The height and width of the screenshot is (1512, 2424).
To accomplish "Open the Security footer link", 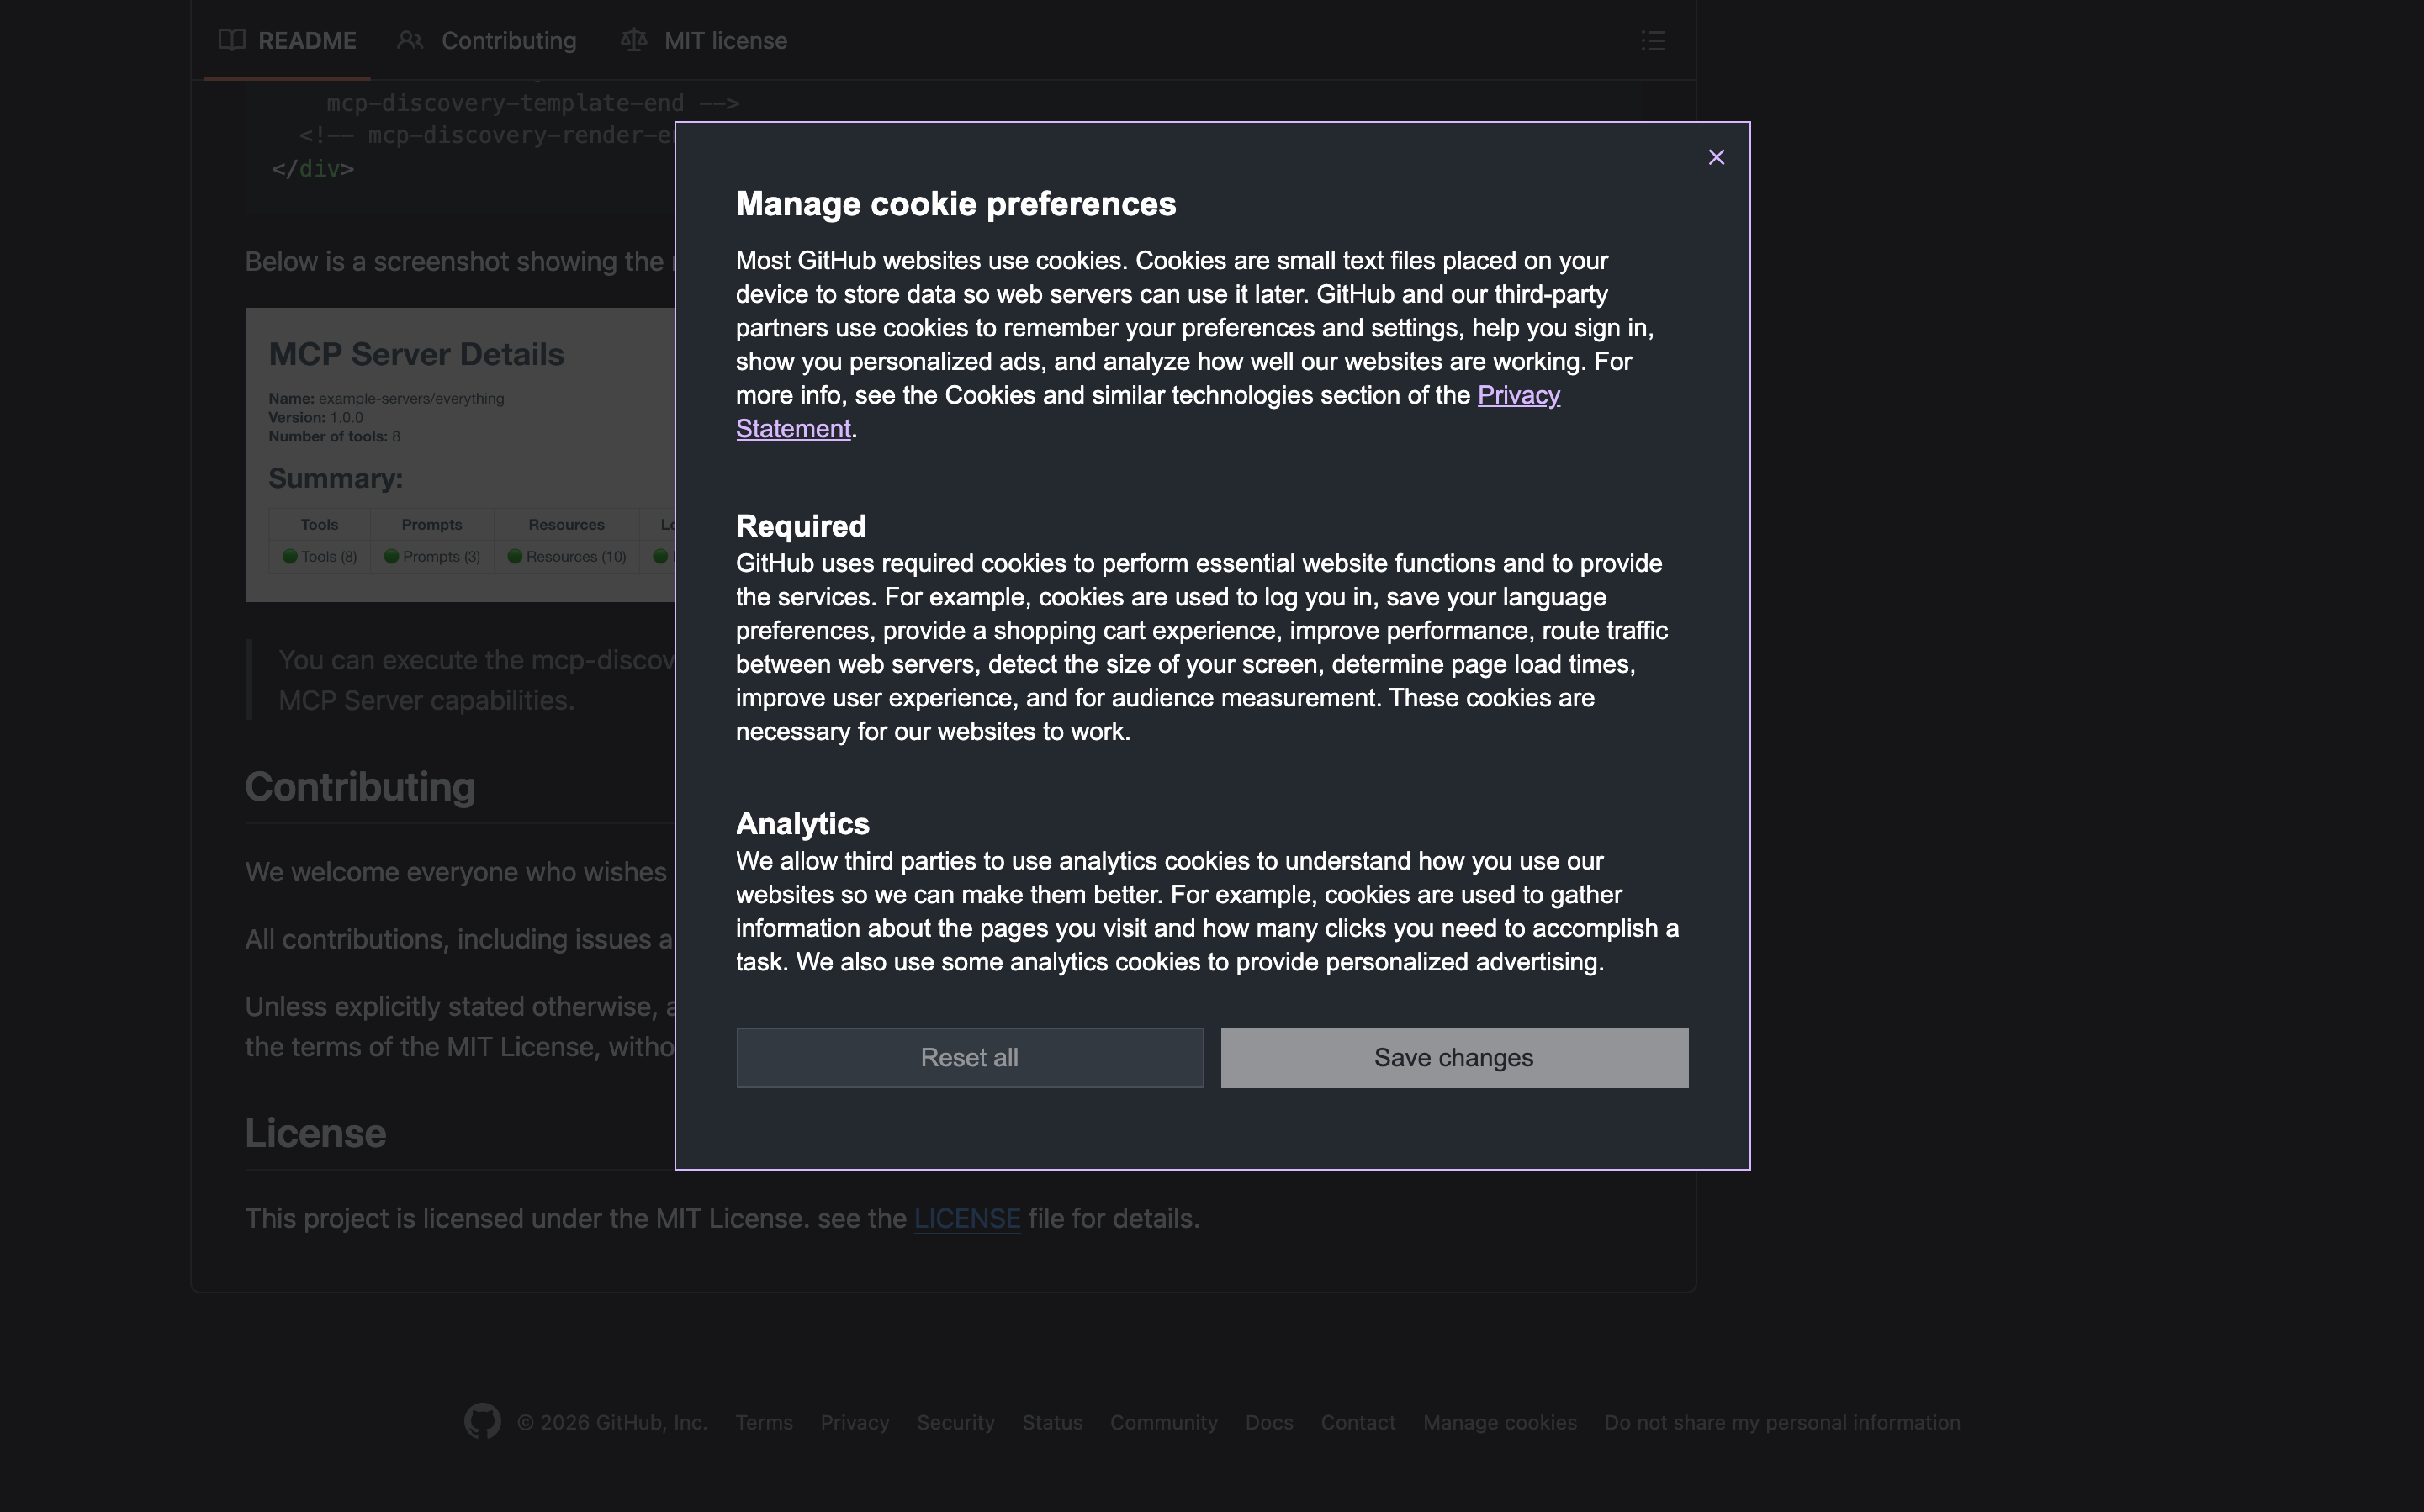I will click(x=955, y=1422).
